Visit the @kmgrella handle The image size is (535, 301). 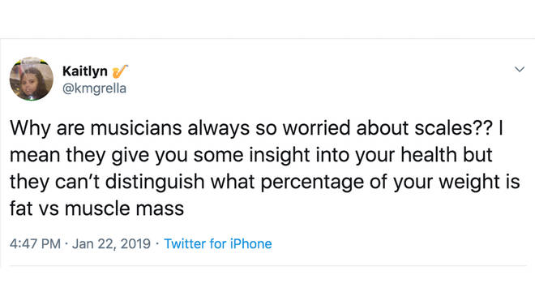(94, 88)
